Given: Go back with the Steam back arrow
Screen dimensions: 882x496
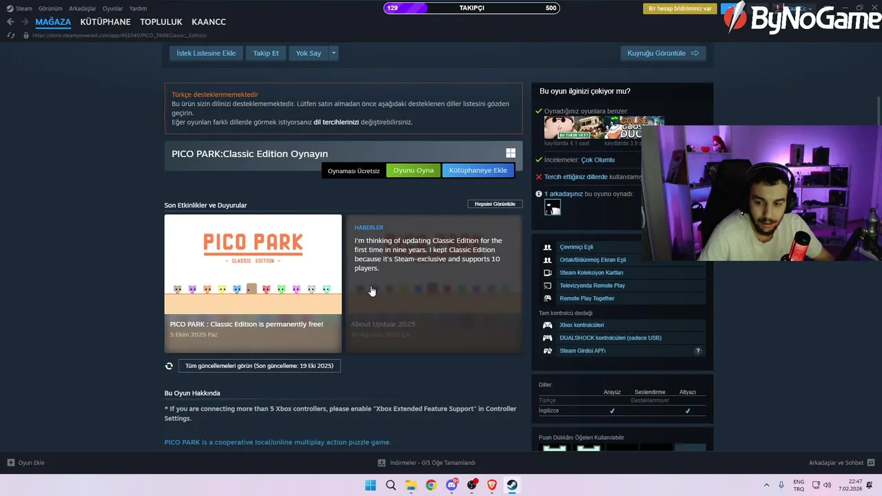Looking at the screenshot, I should click(10, 22).
